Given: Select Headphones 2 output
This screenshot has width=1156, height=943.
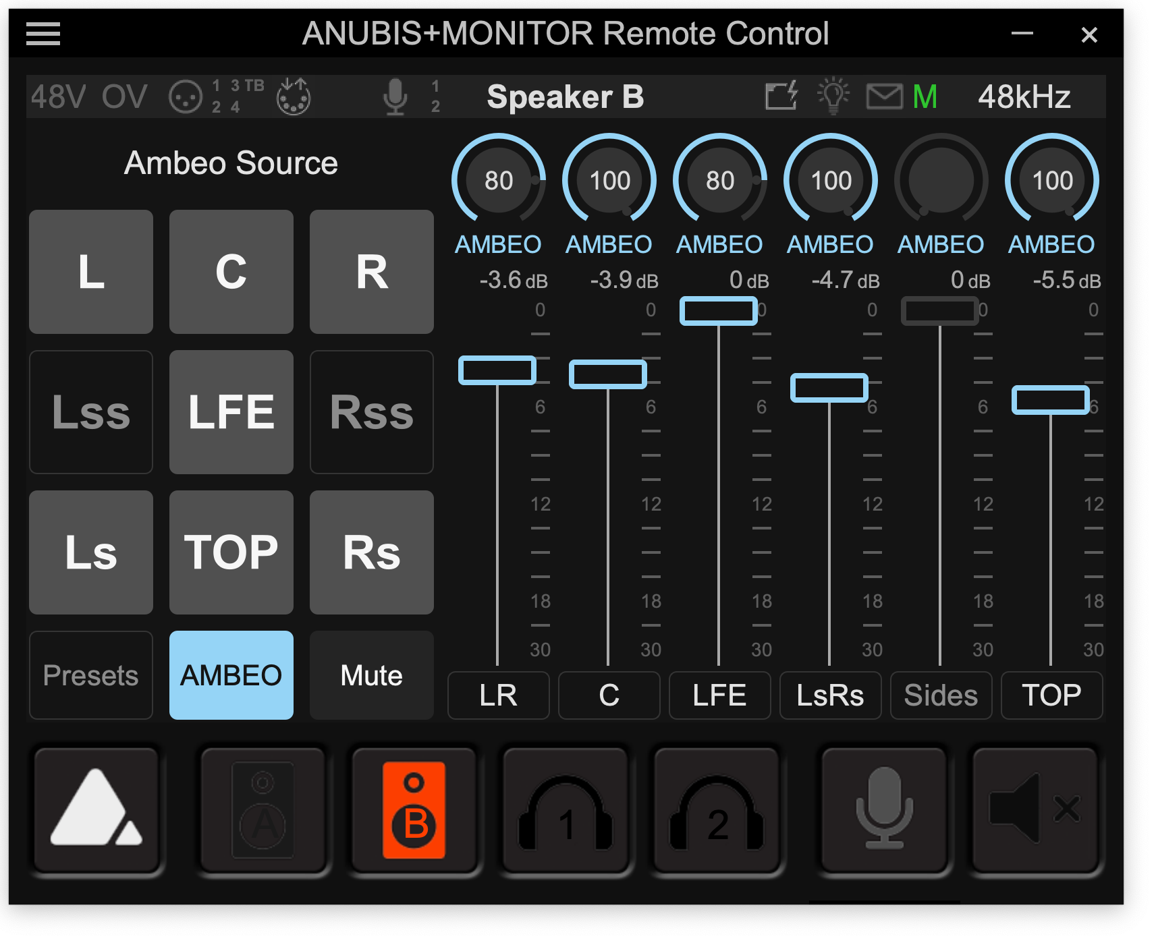Looking at the screenshot, I should pos(717,809).
